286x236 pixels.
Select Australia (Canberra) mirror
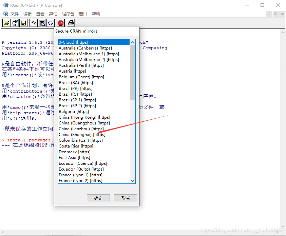coord(94,48)
